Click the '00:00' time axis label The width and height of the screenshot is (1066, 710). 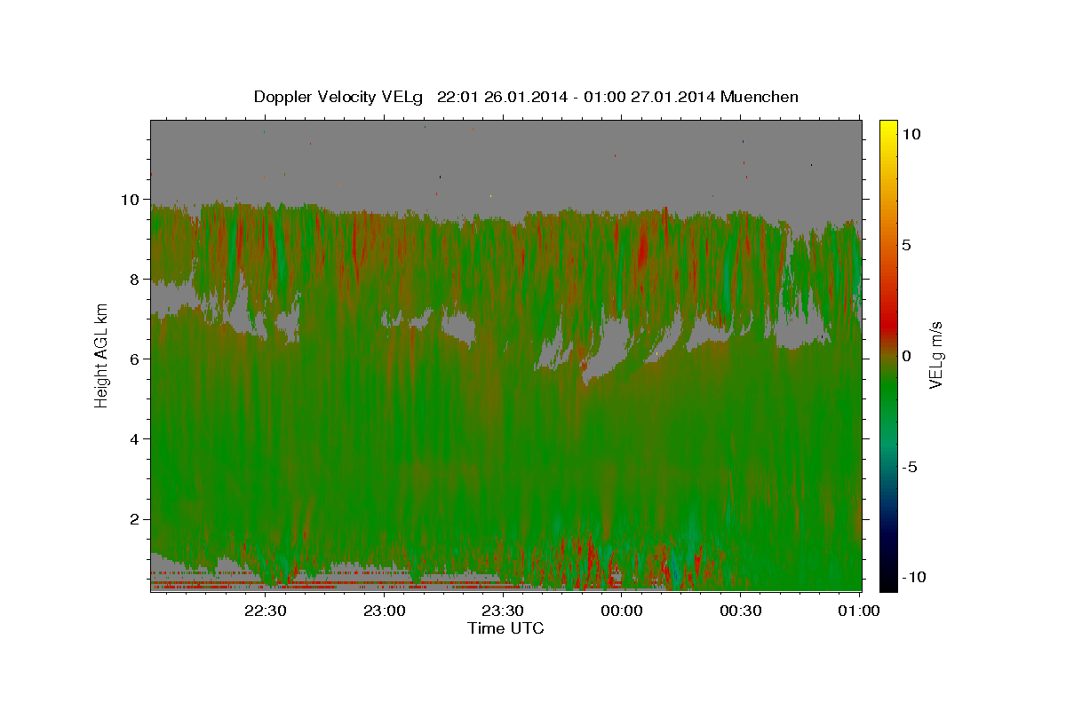622,611
